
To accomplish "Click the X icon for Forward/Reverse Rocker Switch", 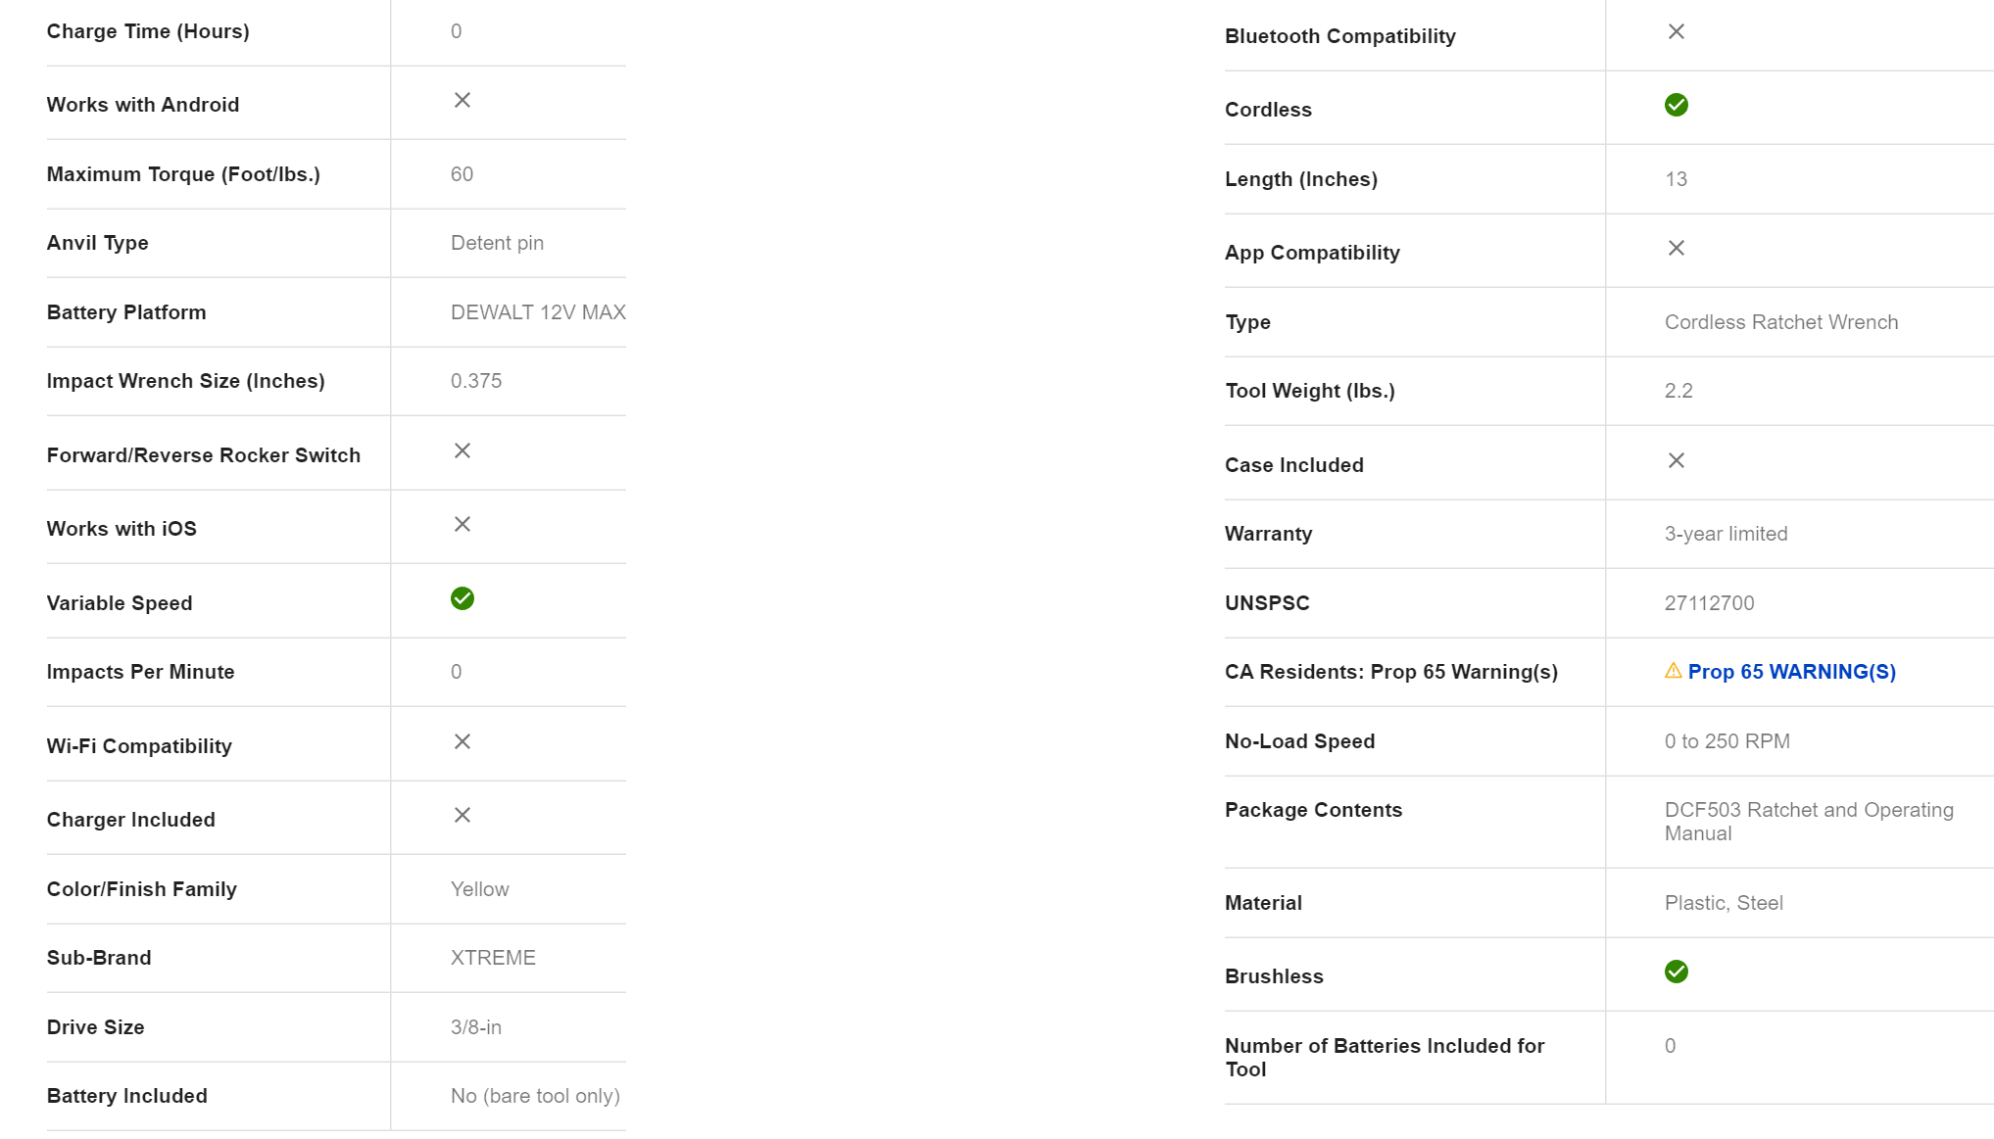I will (462, 451).
